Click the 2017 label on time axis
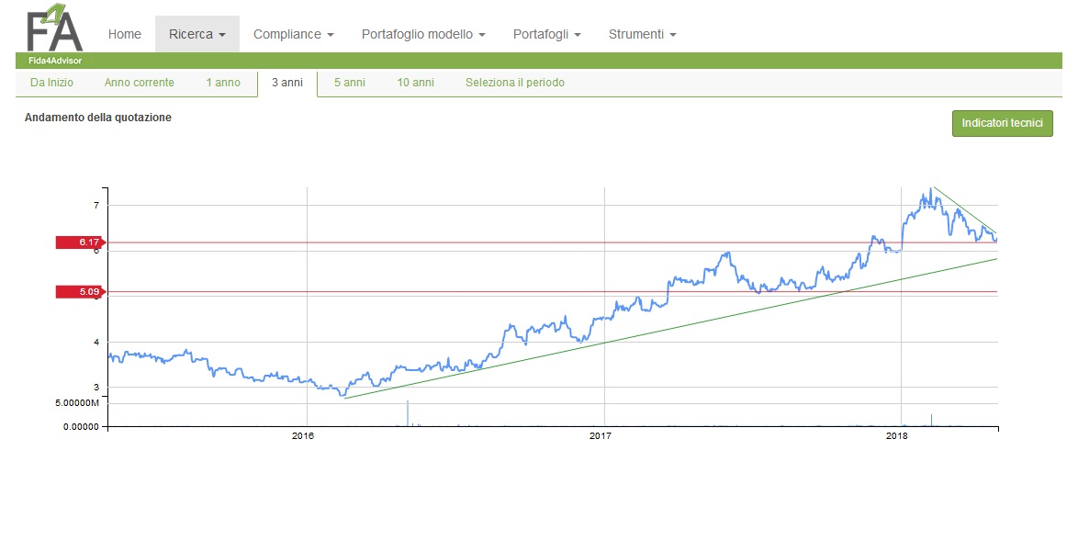 [601, 436]
